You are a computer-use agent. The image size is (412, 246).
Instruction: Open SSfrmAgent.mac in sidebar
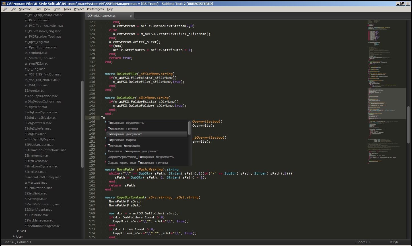(36, 155)
